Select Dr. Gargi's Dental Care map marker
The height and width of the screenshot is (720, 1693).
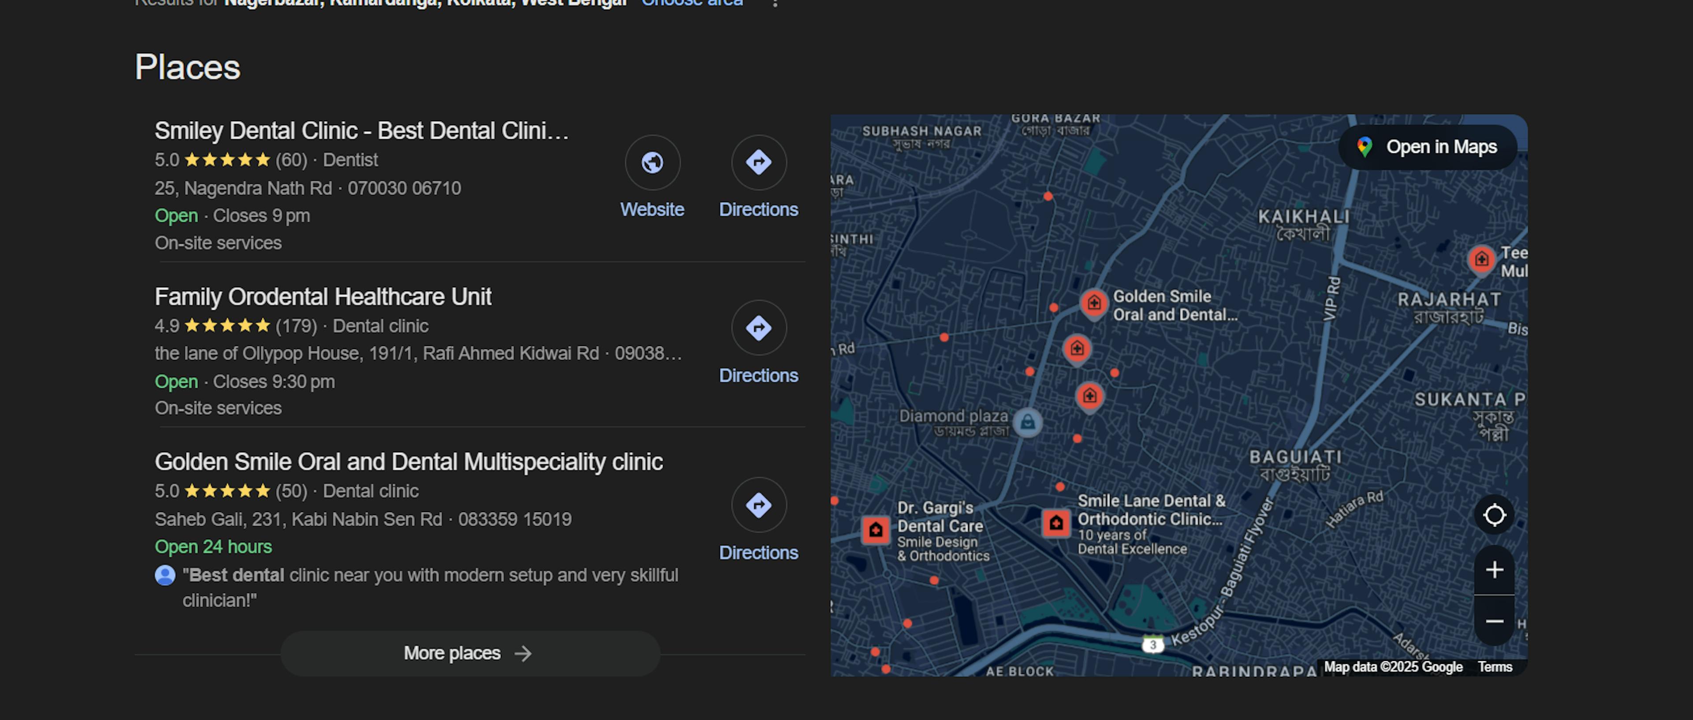pyautogui.click(x=876, y=530)
